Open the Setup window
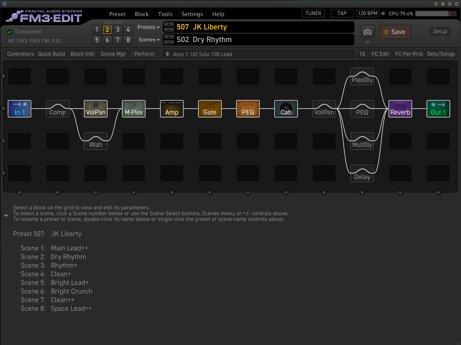This screenshot has width=461, height=345. tap(440, 31)
